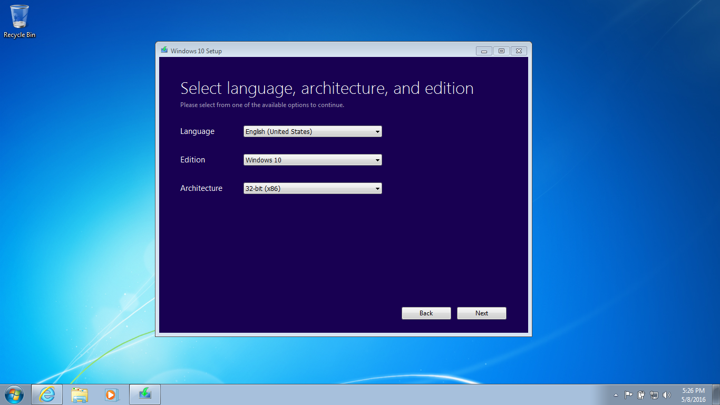This screenshot has height=405, width=720.
Task: Go Back to the previous setup page
Action: click(426, 313)
